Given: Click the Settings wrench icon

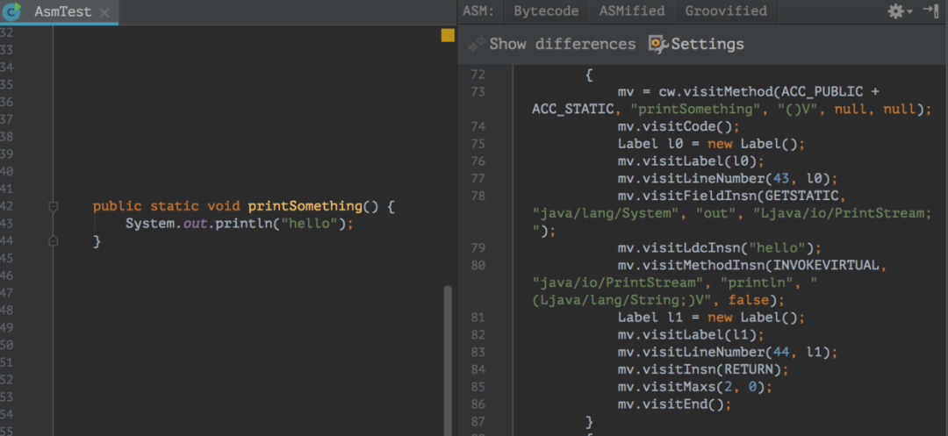Looking at the screenshot, I should tap(657, 44).
